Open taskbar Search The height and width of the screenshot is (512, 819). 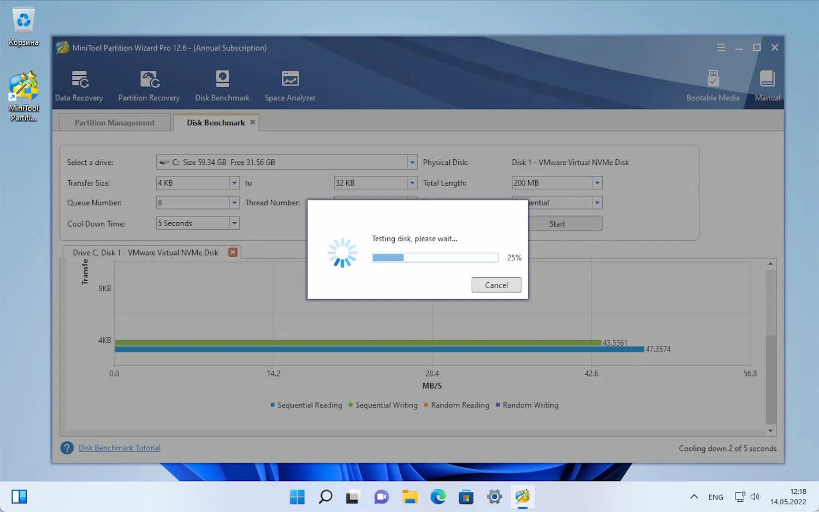325,497
